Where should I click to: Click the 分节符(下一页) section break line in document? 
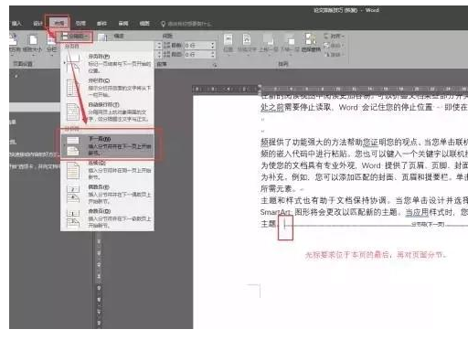[376, 225]
